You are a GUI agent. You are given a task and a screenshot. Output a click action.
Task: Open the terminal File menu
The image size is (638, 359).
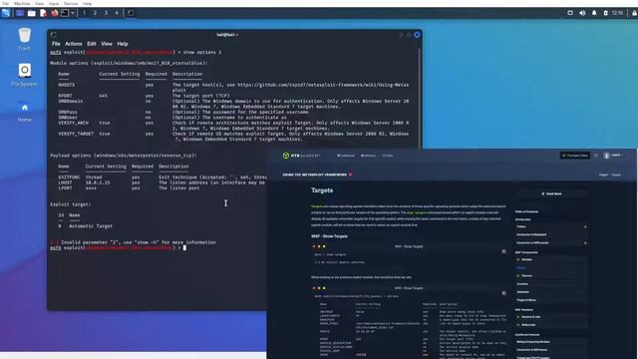[x=56, y=44]
